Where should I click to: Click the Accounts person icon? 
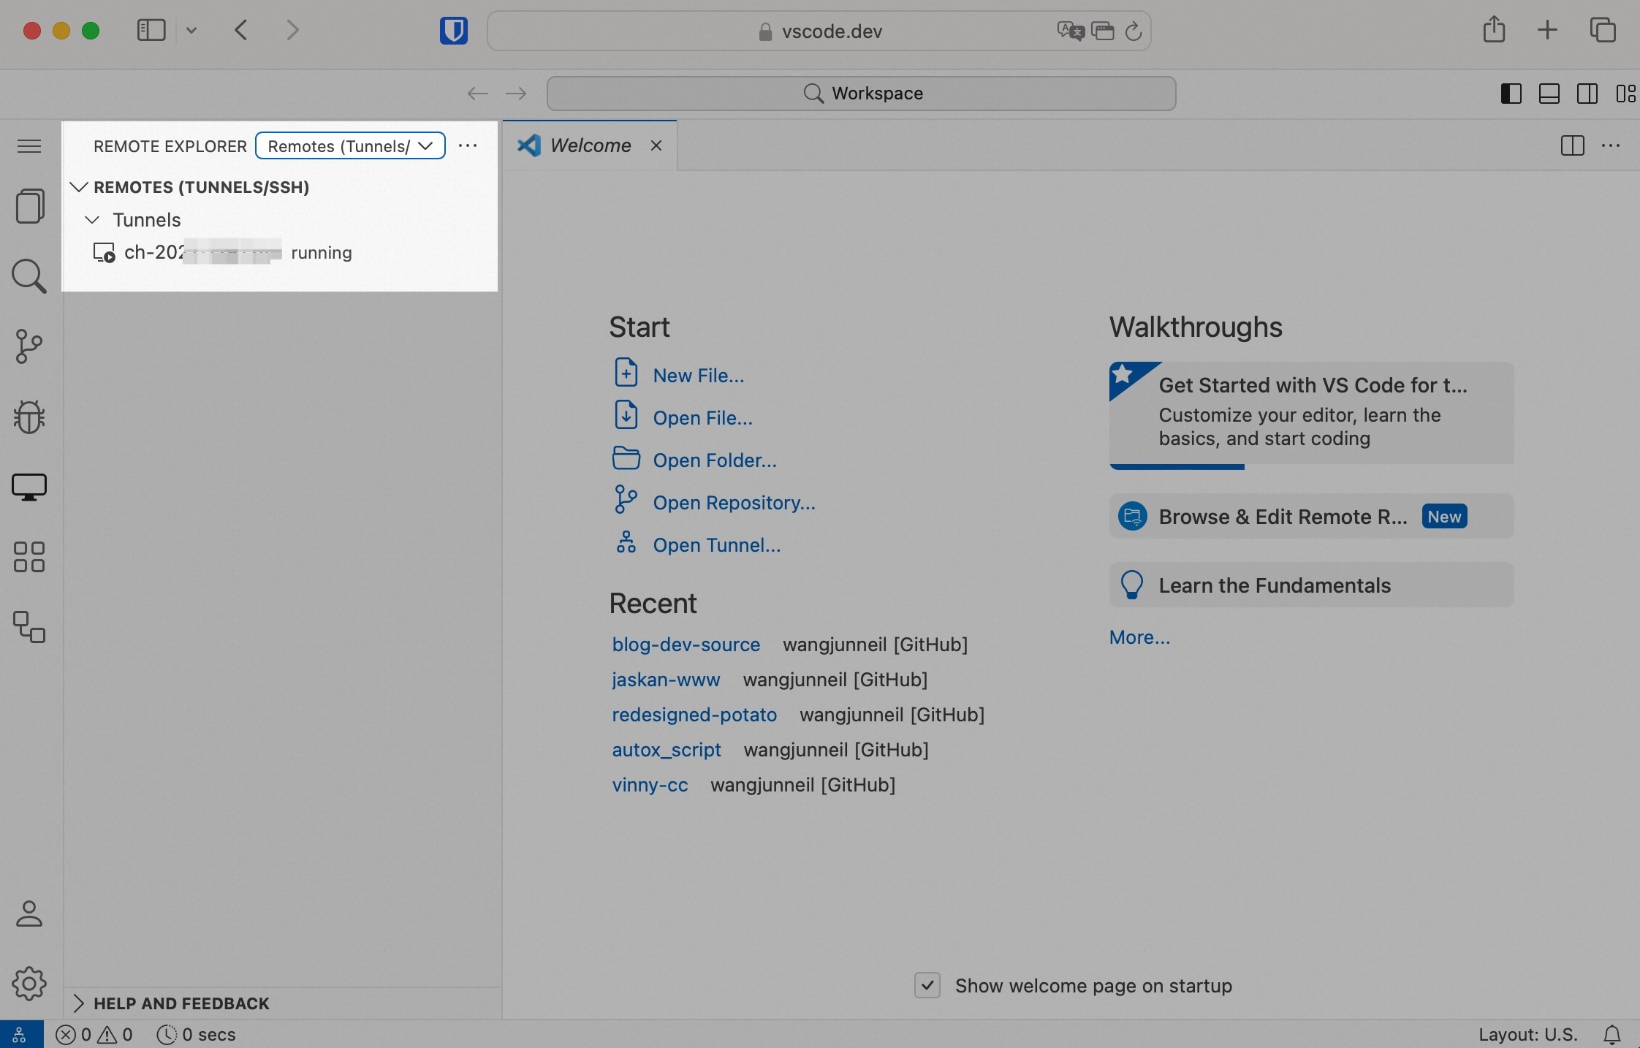(x=29, y=914)
